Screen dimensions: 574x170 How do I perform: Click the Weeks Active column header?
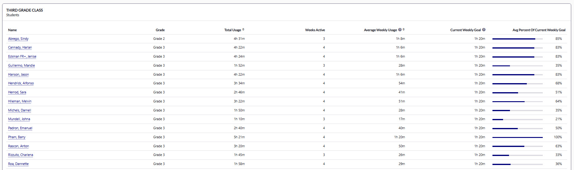click(315, 30)
